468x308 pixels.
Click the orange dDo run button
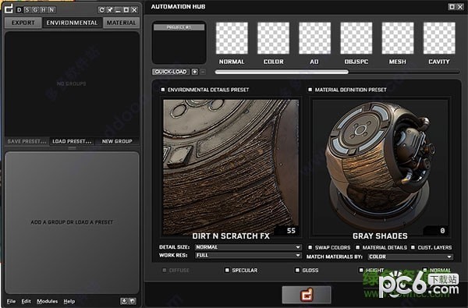307,295
